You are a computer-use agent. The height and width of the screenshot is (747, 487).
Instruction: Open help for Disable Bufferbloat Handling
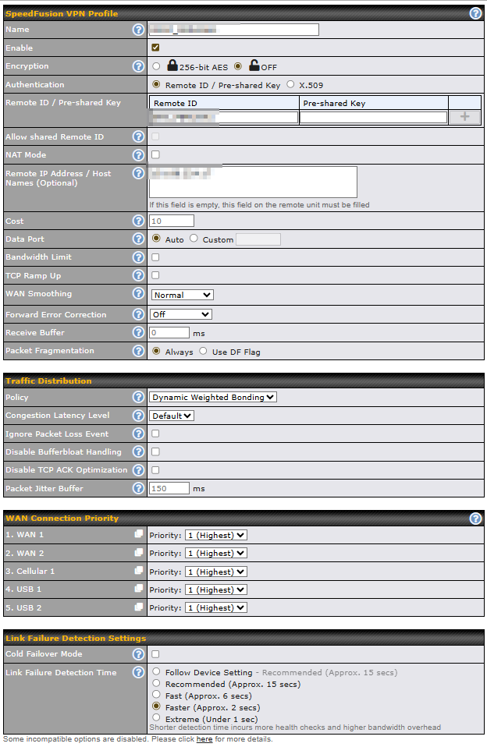pyautogui.click(x=138, y=451)
